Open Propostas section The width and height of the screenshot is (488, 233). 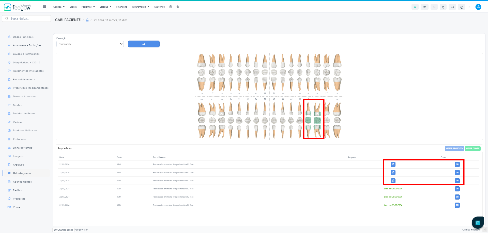19,199
